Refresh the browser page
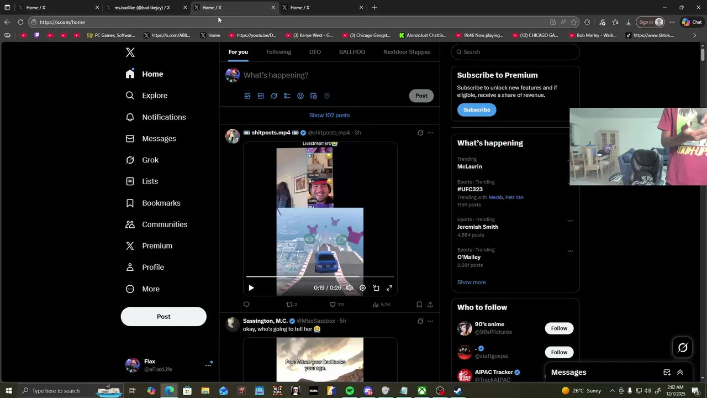The height and width of the screenshot is (398, 707). tap(20, 22)
